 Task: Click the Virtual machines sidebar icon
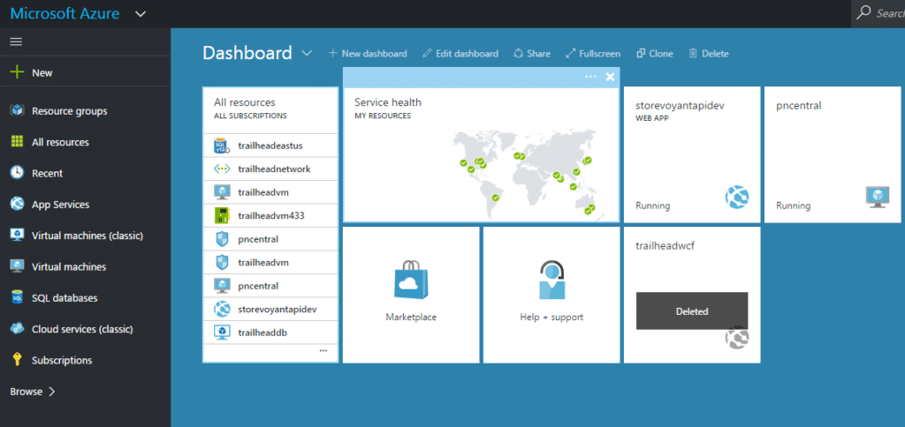[x=18, y=266]
